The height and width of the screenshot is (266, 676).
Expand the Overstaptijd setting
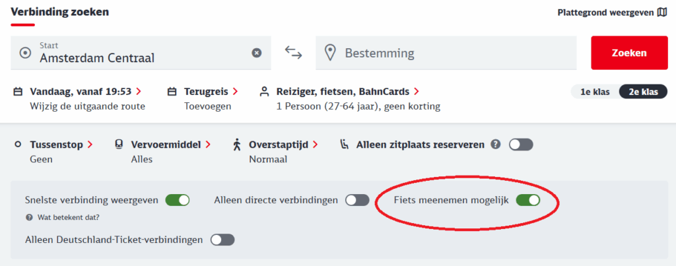283,145
